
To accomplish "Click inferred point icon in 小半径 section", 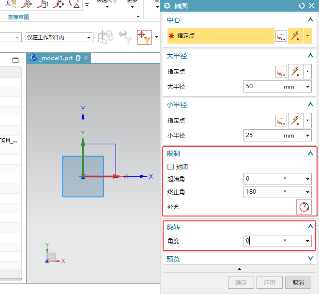I will tap(295, 121).
